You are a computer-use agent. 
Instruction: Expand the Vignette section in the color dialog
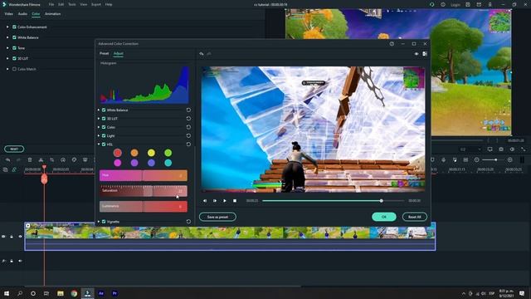[x=99, y=222]
